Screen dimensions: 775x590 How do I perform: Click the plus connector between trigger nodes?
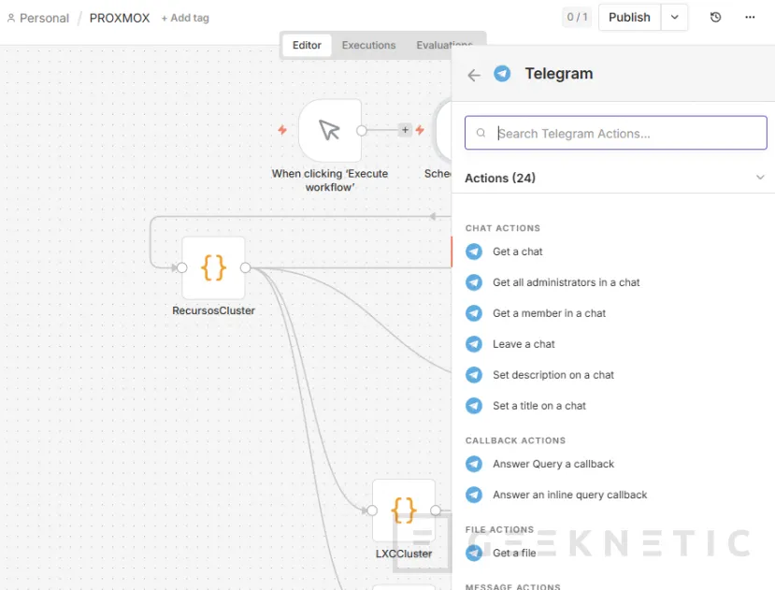pos(405,131)
